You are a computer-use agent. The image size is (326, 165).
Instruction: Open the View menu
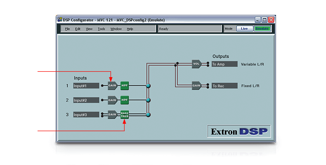(x=89, y=29)
